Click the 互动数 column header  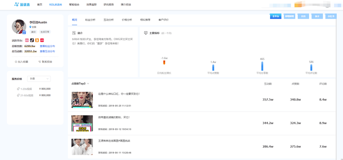click(268, 84)
